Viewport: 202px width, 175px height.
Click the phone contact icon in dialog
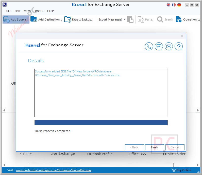(x=149, y=46)
